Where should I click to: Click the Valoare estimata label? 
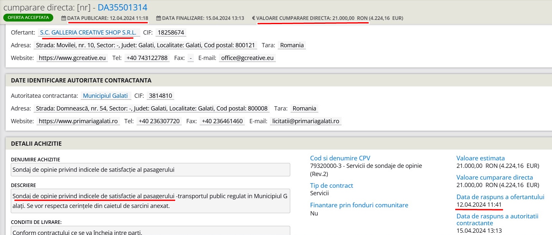tap(480, 158)
